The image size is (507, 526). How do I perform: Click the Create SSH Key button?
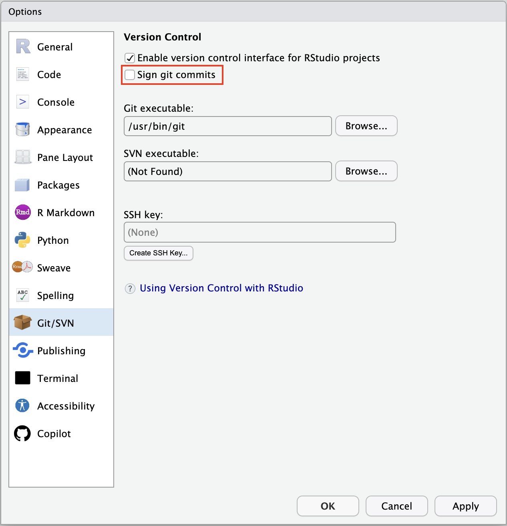click(159, 253)
